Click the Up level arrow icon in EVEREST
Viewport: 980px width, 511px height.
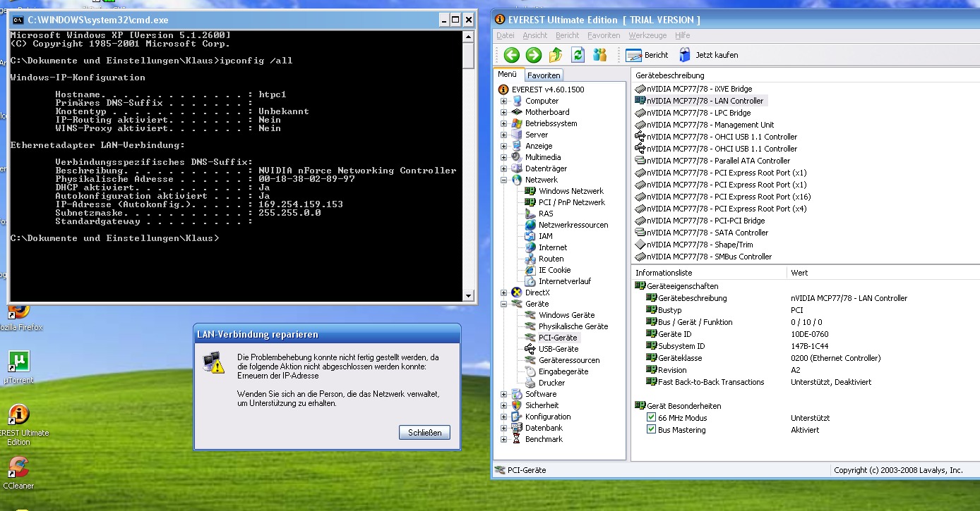(556, 55)
